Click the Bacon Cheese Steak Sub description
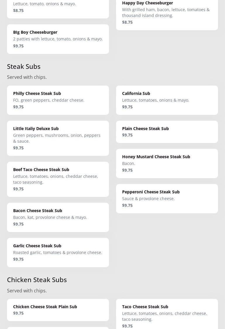This screenshot has height=329, width=225. coord(50,217)
